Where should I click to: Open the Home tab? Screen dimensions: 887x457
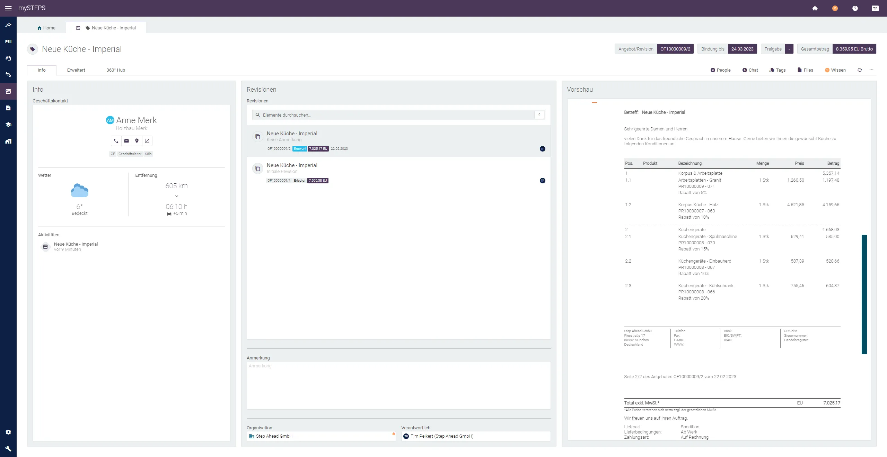[46, 28]
